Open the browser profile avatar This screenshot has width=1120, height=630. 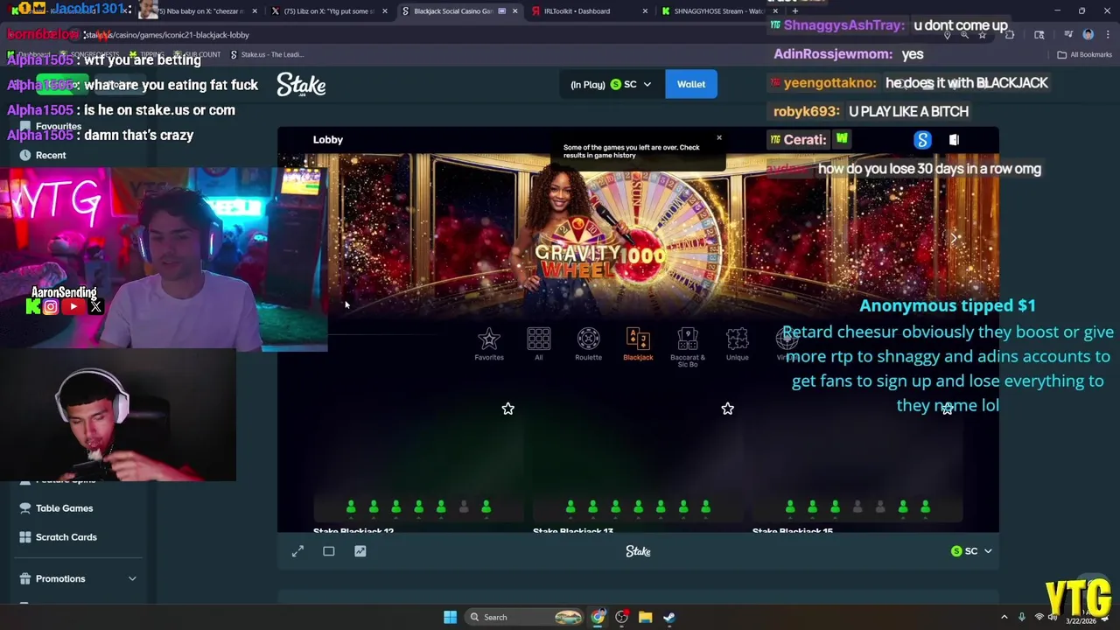[x=1088, y=35]
